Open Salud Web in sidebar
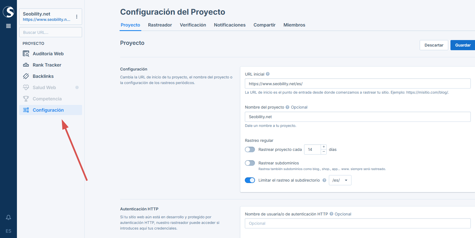This screenshot has height=238, width=475. point(50,87)
